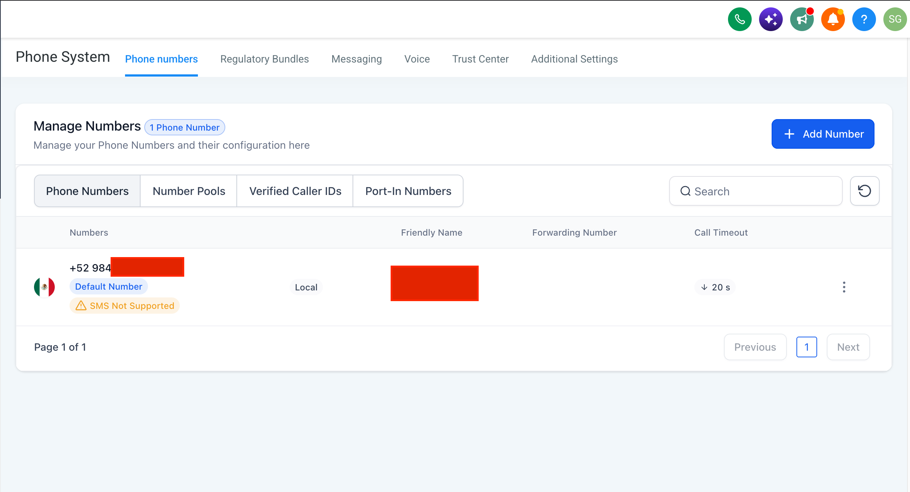Select the Port-In Numbers segment
The width and height of the screenshot is (910, 492).
point(408,191)
